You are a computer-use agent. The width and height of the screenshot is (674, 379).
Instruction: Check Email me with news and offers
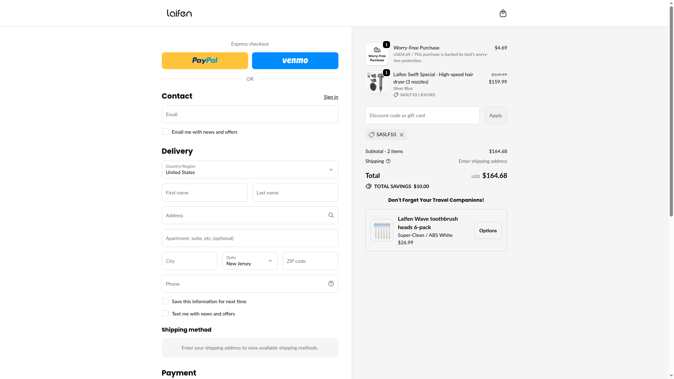click(165, 132)
